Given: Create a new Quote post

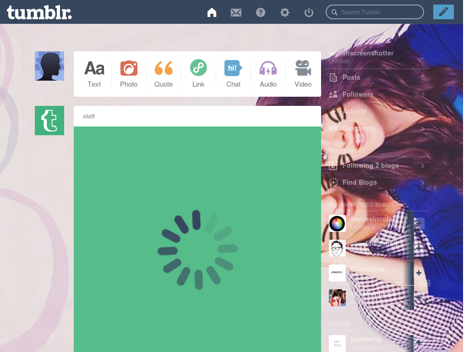Looking at the screenshot, I should click(164, 74).
